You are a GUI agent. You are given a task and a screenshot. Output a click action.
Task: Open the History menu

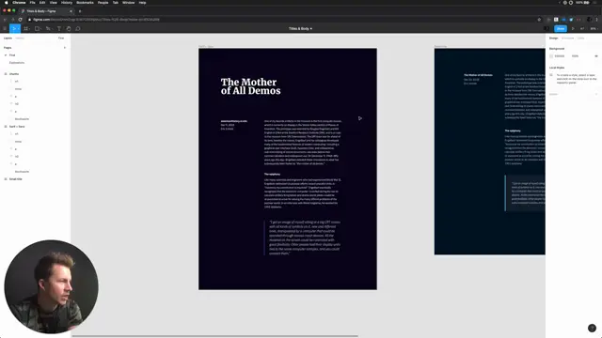point(67,2)
